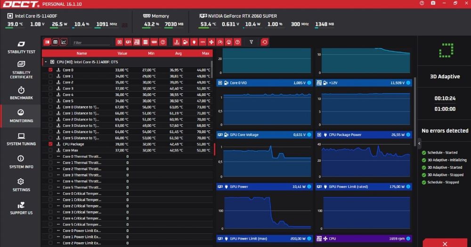Uncheck the CPU Package checkbox
Viewport: 471px width, 247px height.
pyautogui.click(x=50, y=144)
